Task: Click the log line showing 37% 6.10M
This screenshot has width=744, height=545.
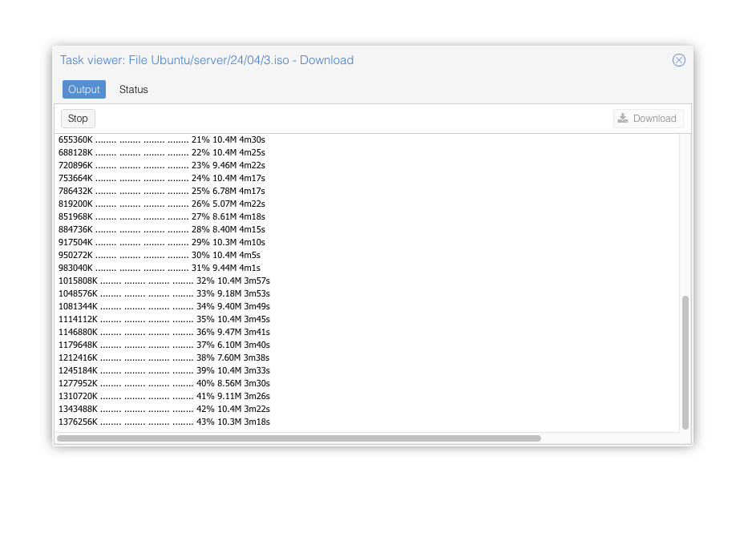Action: (x=165, y=345)
